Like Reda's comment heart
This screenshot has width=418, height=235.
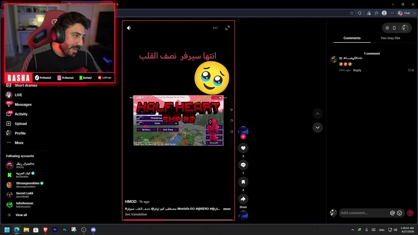click(x=410, y=70)
